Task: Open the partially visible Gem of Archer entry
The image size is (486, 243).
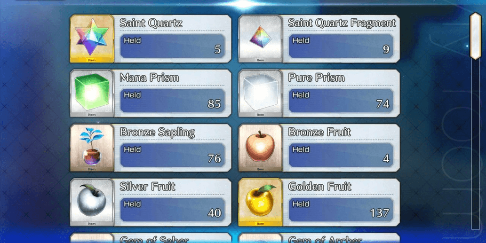Action: point(319,238)
